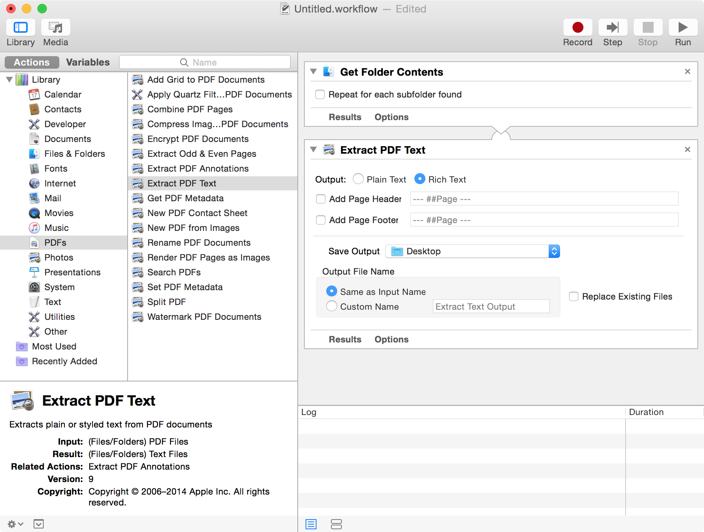Show the log list view icon

tap(311, 524)
